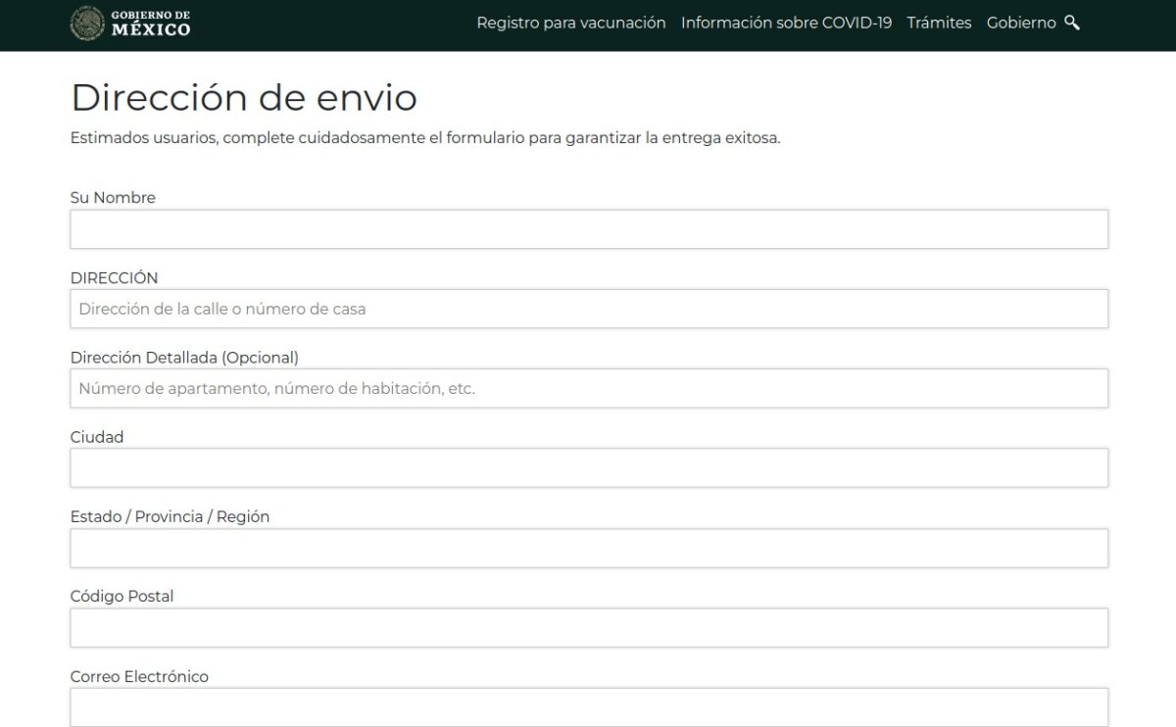
Task: Click the Dirección de envio page heading
Action: (243, 98)
